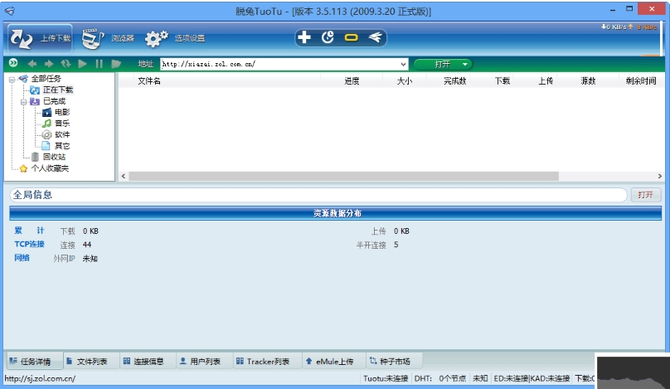Image resolution: width=670 pixels, height=389 pixels.
Task: Select the 音乐 category
Action: click(x=62, y=124)
